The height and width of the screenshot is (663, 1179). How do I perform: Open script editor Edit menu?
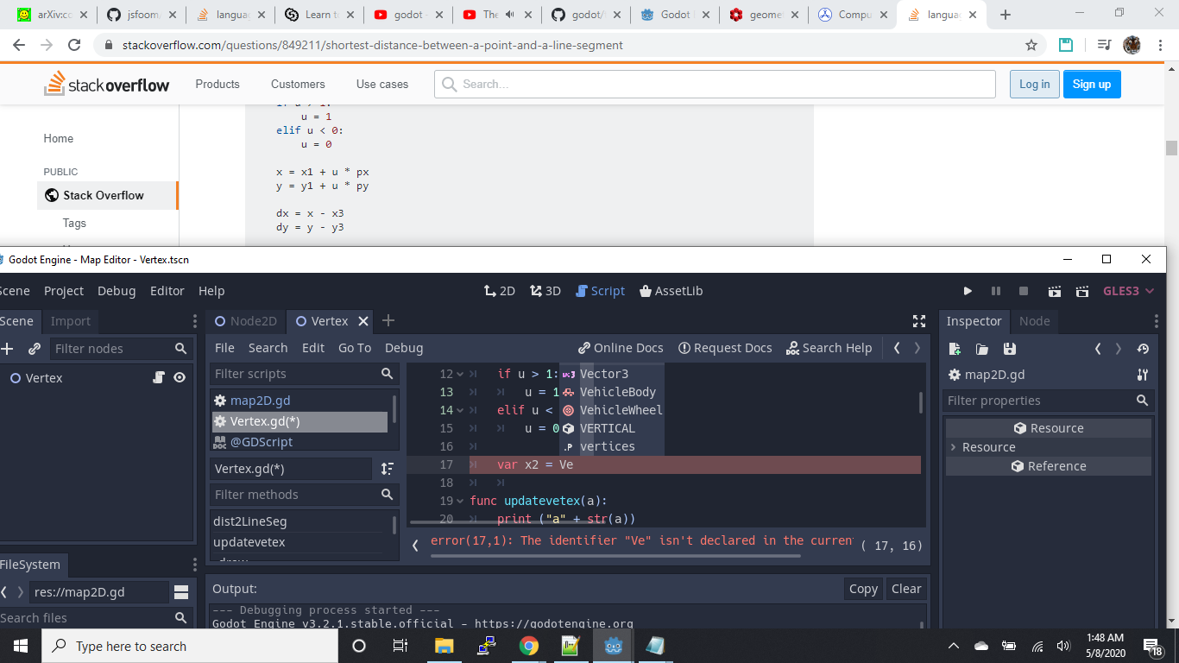pyautogui.click(x=313, y=348)
